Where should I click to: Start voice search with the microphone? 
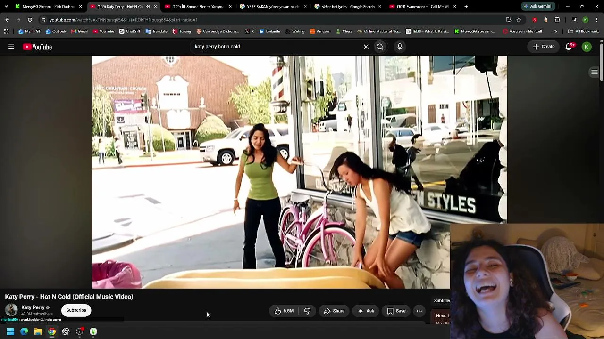(x=400, y=47)
